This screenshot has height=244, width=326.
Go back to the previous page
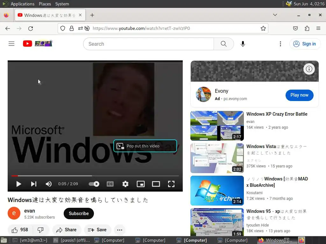(8, 28)
